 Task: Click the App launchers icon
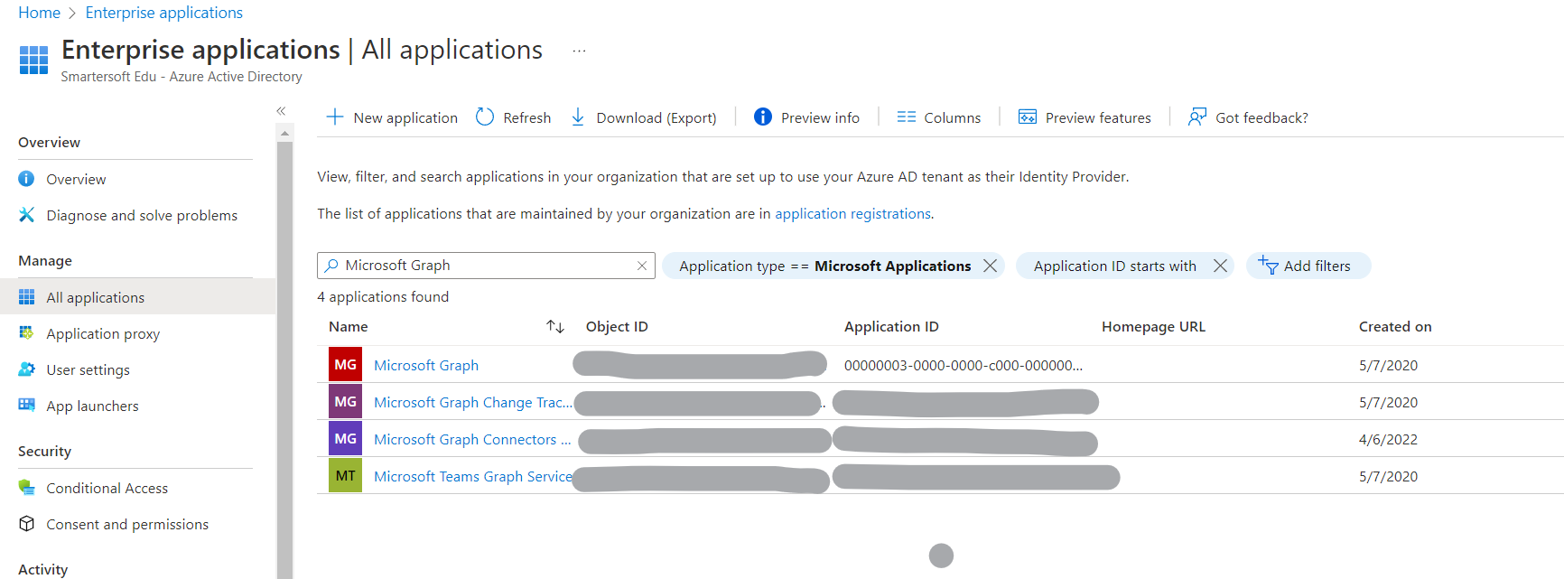tap(27, 406)
